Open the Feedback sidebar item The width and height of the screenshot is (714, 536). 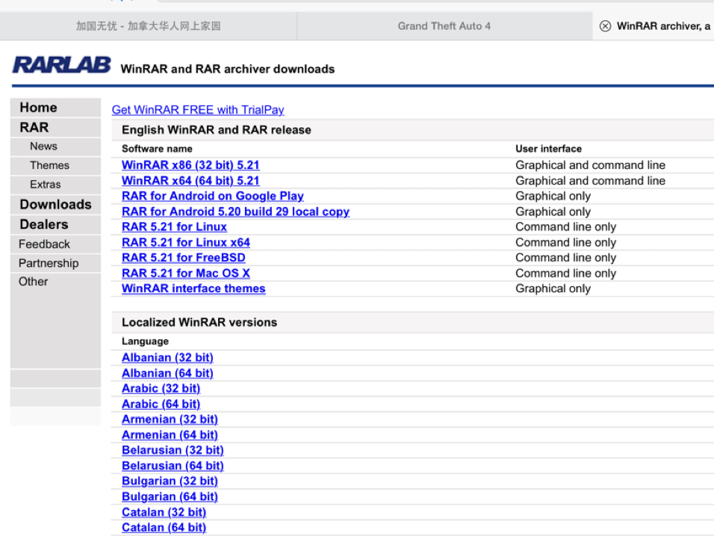click(x=55, y=244)
